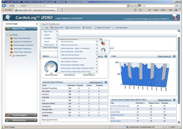This screenshot has width=183, height=129.
Task: Open help for the Chart panel
Action: (x=174, y=56)
